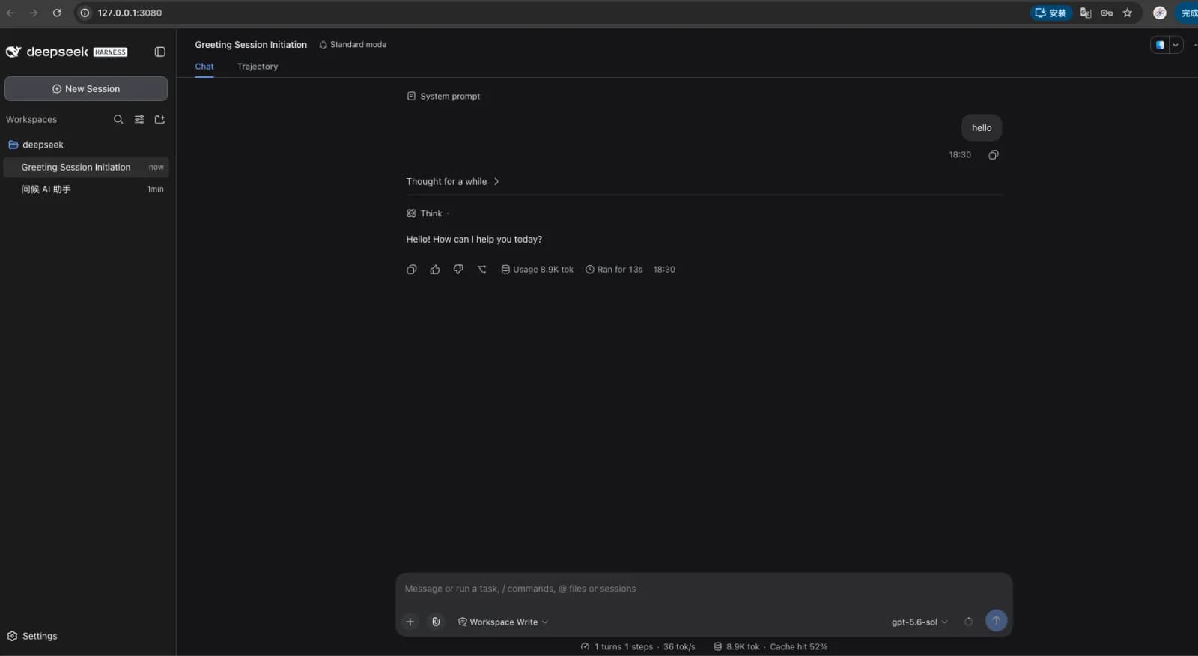Expand Thought for a while section
Image resolution: width=1198 pixels, height=656 pixels.
click(x=453, y=181)
